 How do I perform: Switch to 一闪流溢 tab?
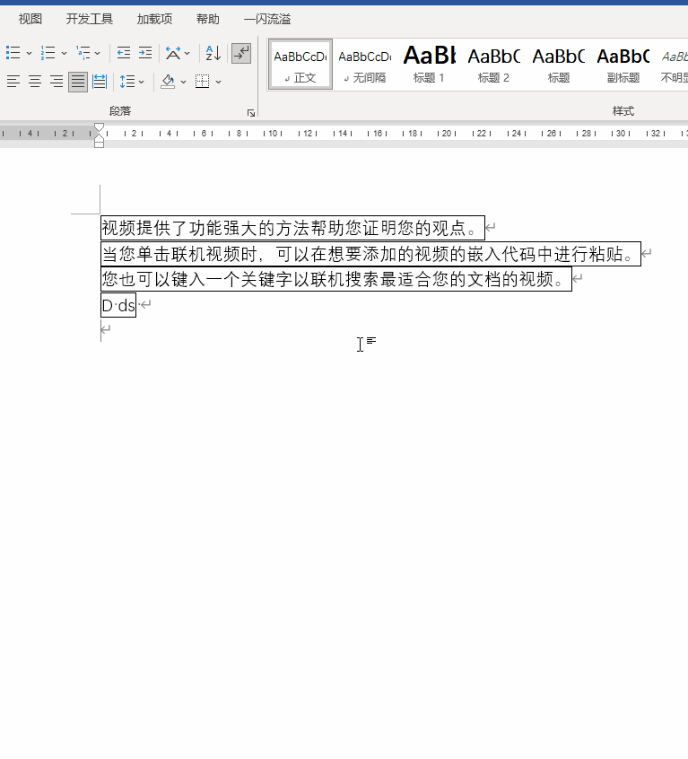pyautogui.click(x=267, y=19)
